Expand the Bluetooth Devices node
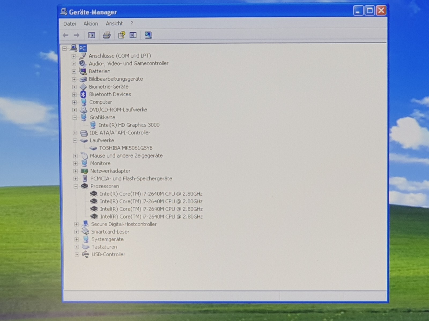The height and width of the screenshot is (321, 429). pos(74,94)
